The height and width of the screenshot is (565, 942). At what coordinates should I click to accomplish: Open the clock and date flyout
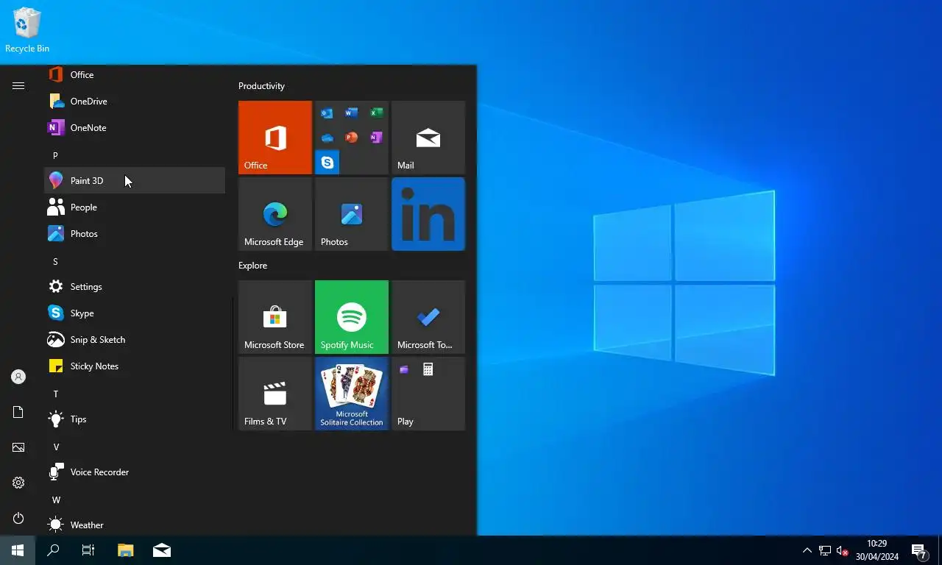[x=877, y=550]
